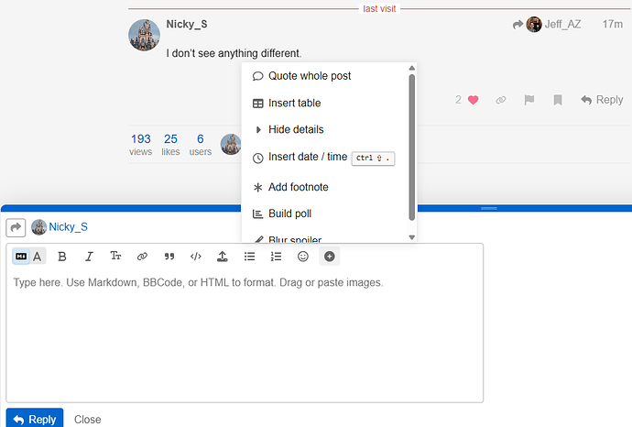The image size is (632, 427).
Task: Insert a bulleted list in composer
Action: pos(249,257)
